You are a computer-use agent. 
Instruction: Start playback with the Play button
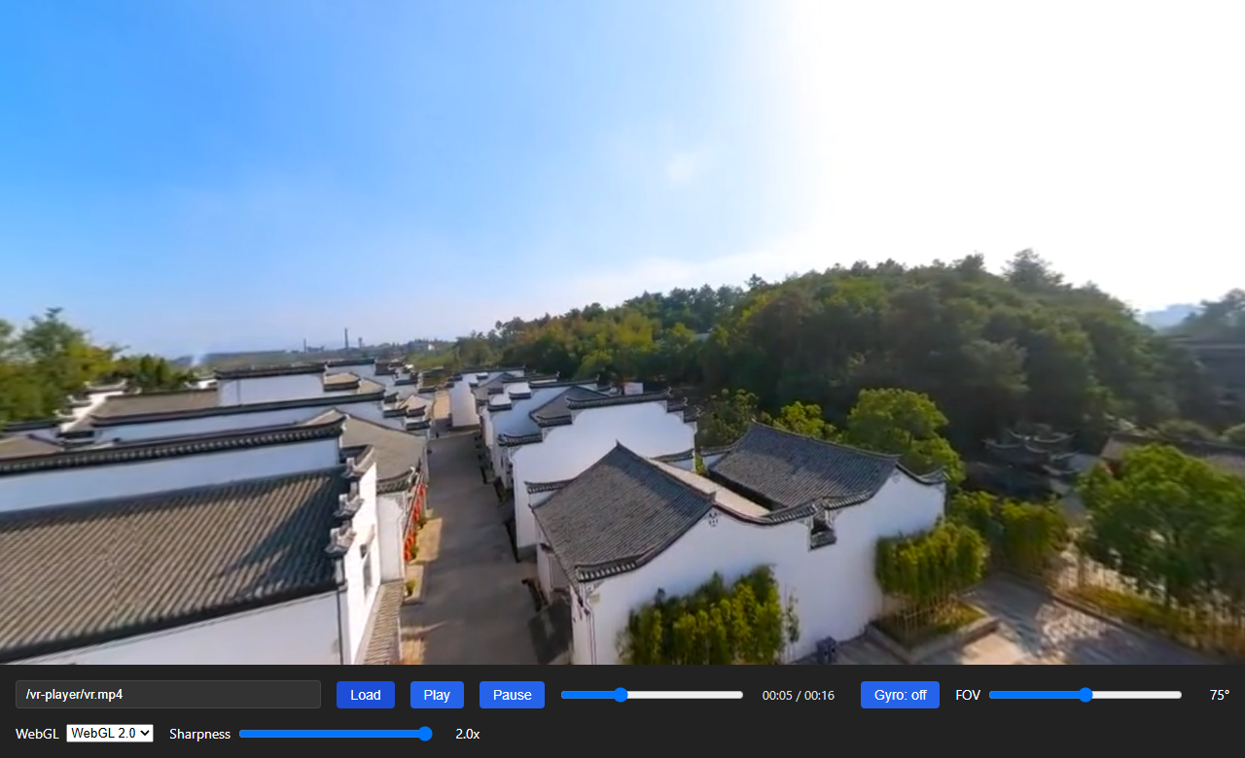437,695
